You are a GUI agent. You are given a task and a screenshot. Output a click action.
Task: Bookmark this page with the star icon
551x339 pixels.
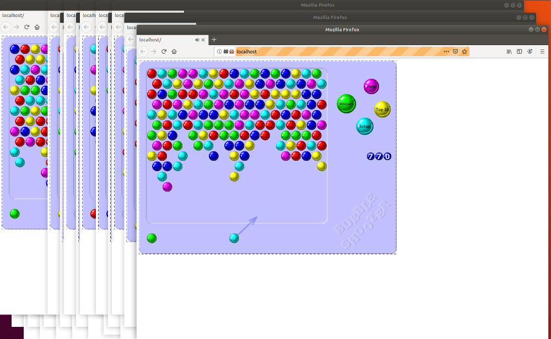464,51
